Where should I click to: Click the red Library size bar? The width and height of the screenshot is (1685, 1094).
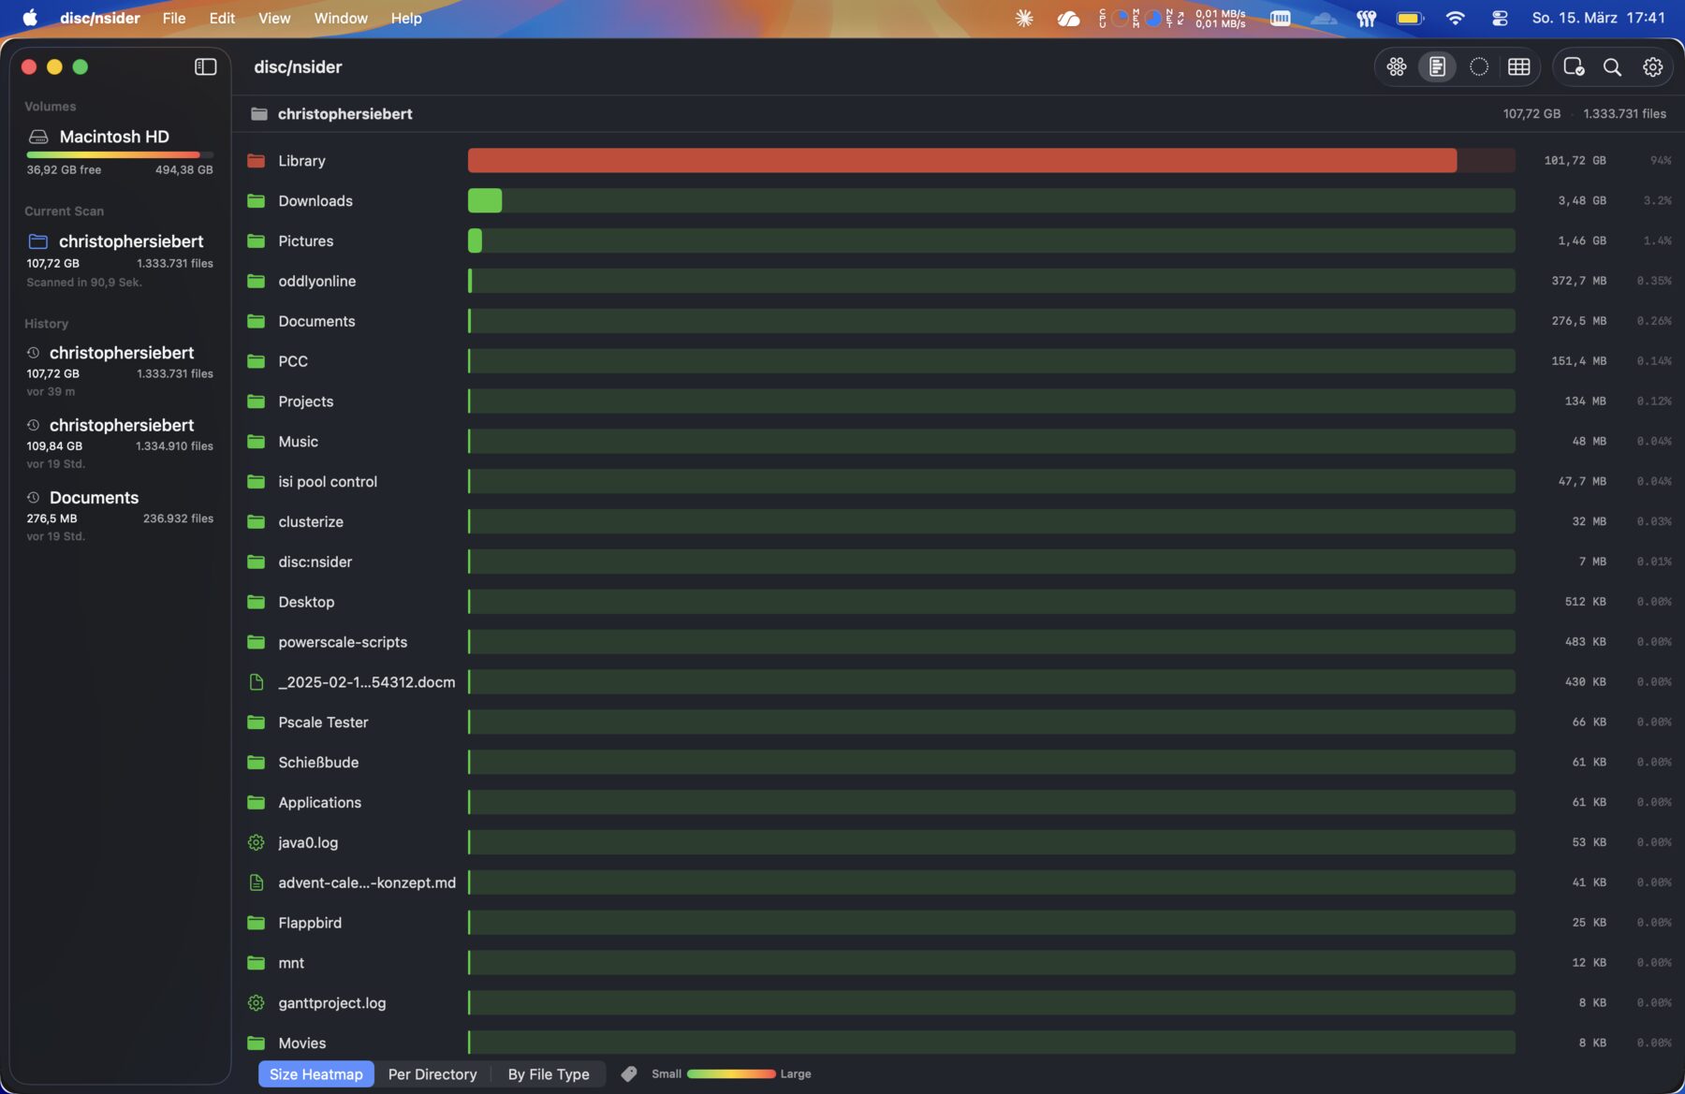[962, 161]
